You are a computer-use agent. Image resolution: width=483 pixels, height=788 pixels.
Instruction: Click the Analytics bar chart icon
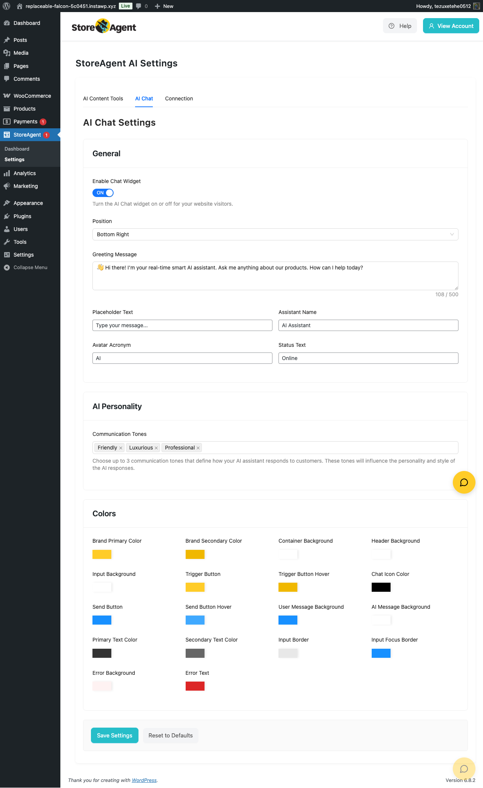(7, 173)
